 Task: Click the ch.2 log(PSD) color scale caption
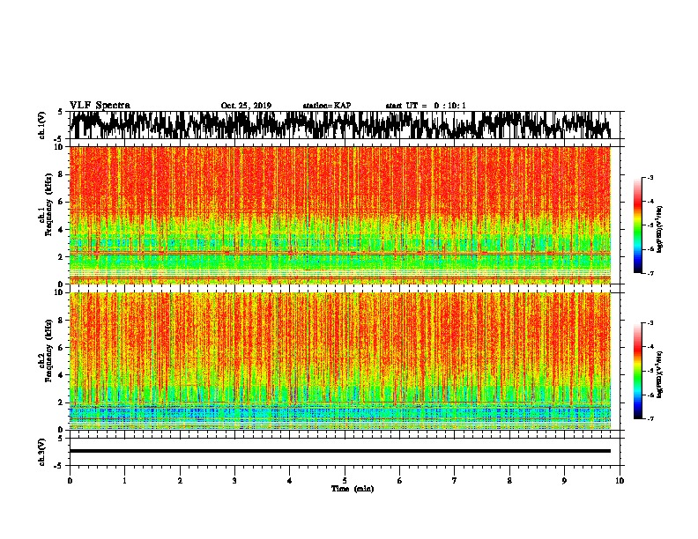pyautogui.click(x=659, y=375)
